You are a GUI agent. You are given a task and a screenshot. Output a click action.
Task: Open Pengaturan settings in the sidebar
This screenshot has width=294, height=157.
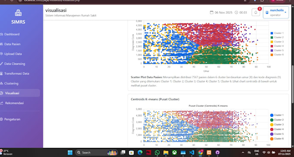[x=12, y=119]
